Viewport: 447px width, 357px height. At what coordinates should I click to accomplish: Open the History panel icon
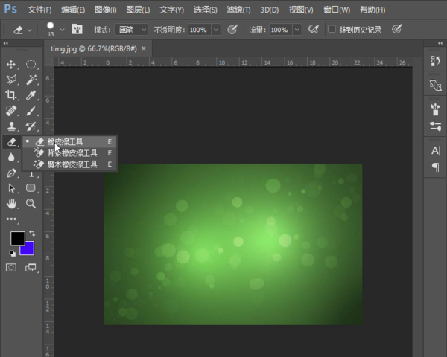(x=435, y=61)
